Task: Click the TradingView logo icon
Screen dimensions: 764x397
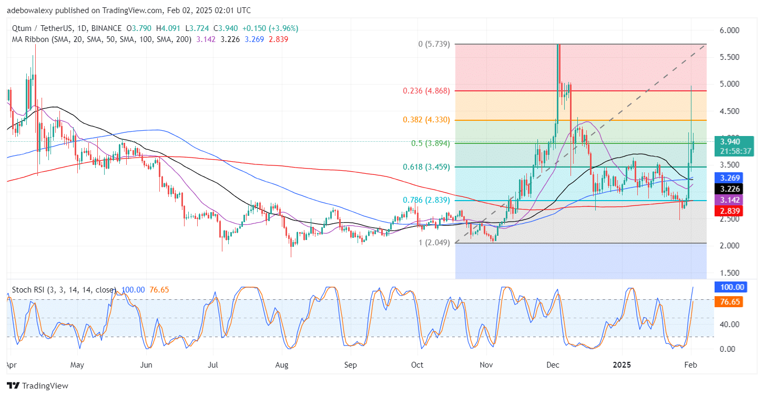Action: [13, 386]
